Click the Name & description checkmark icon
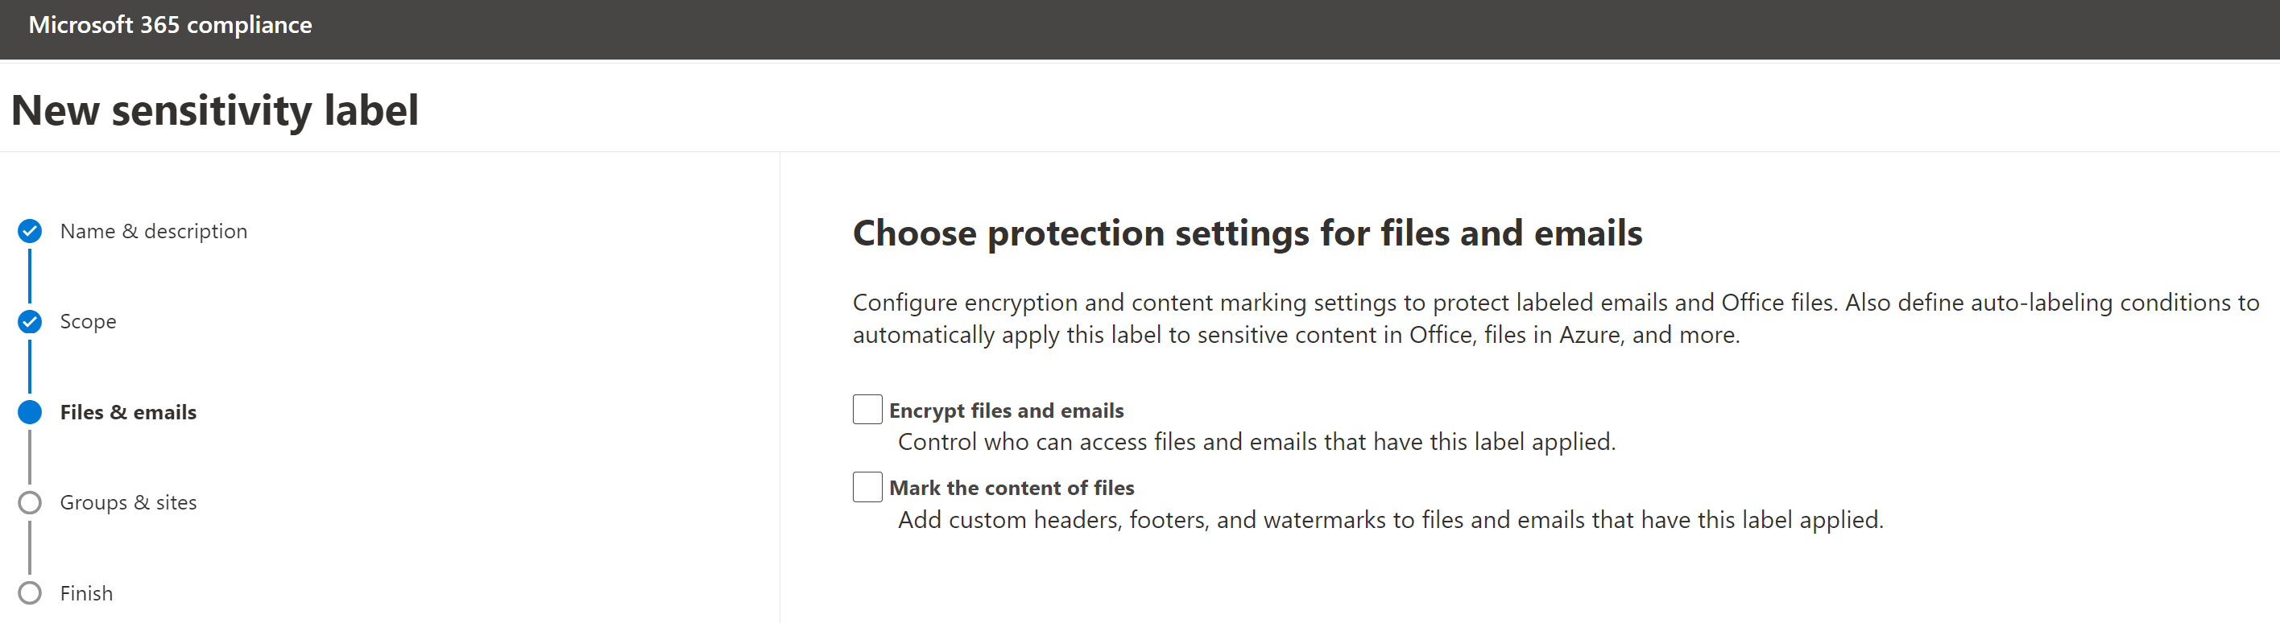This screenshot has width=2280, height=623. [x=30, y=231]
